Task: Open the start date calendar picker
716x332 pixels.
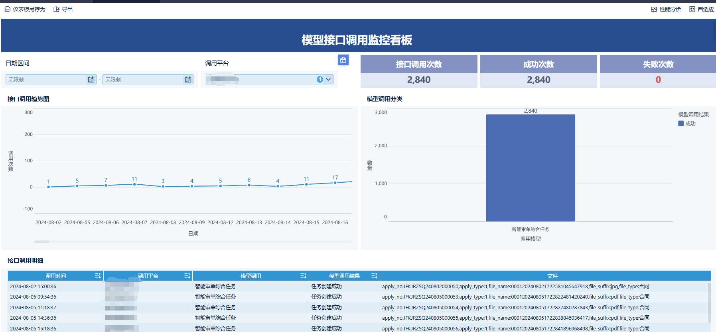Action: coord(91,80)
